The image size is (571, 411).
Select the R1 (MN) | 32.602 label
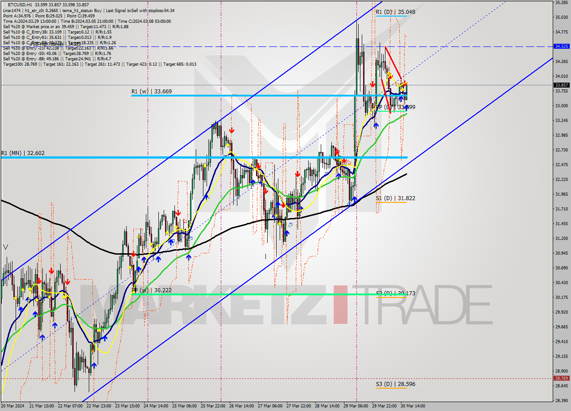pos(23,153)
